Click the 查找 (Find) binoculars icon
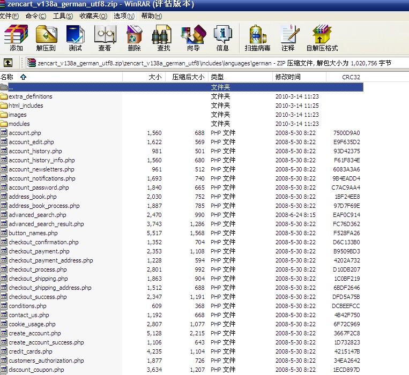Viewport: 409px width, 375px height. pyautogui.click(x=161, y=34)
